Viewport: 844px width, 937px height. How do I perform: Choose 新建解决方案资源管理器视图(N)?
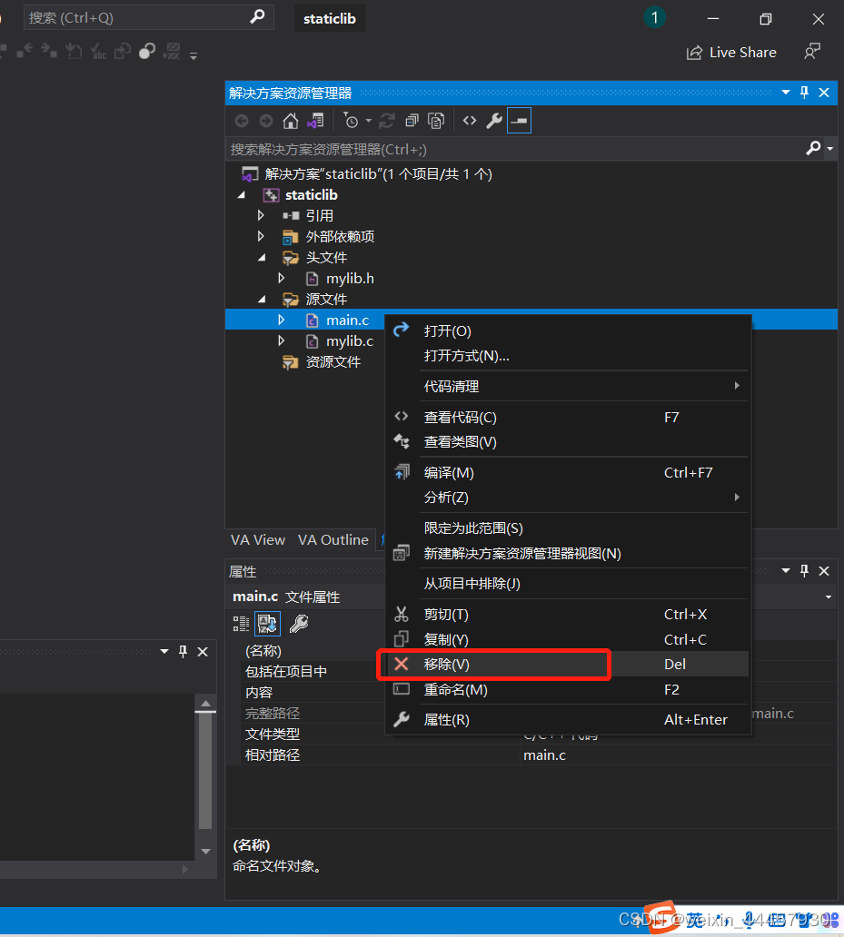click(567, 553)
